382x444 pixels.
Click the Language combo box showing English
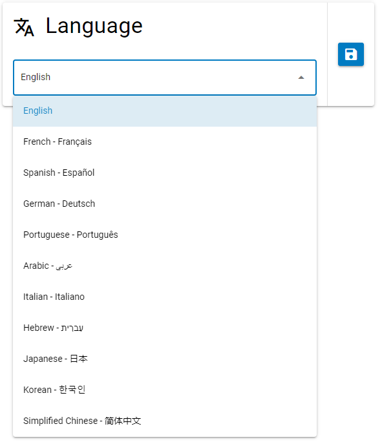(165, 78)
